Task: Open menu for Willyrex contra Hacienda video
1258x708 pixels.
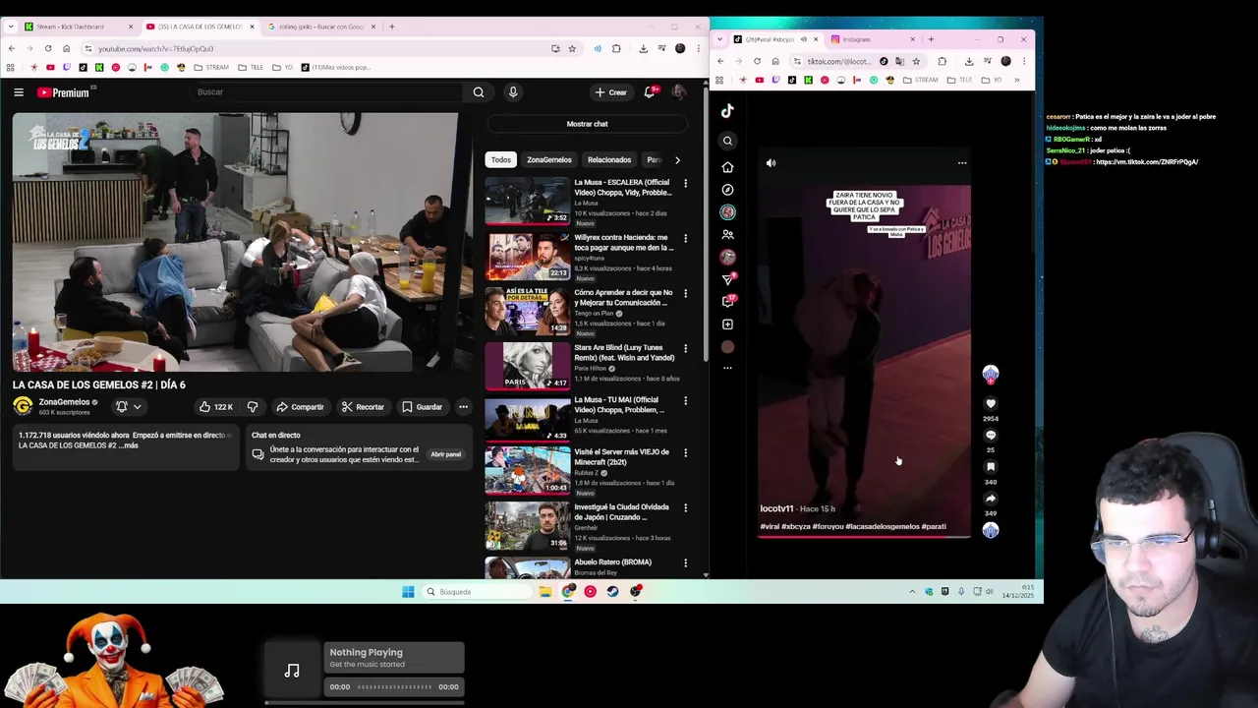Action: [x=685, y=238]
